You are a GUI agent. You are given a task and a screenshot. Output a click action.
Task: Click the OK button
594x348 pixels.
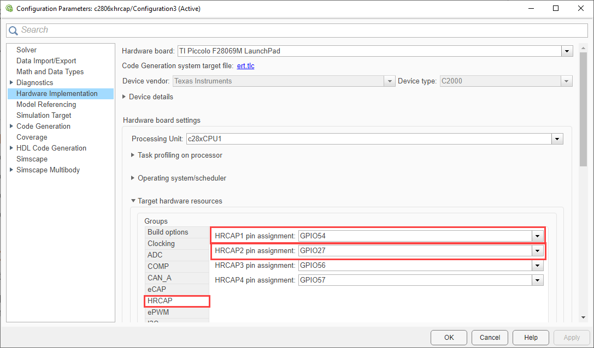[449, 338]
